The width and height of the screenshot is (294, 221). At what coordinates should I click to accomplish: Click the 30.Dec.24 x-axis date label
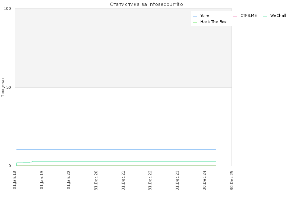(204, 180)
